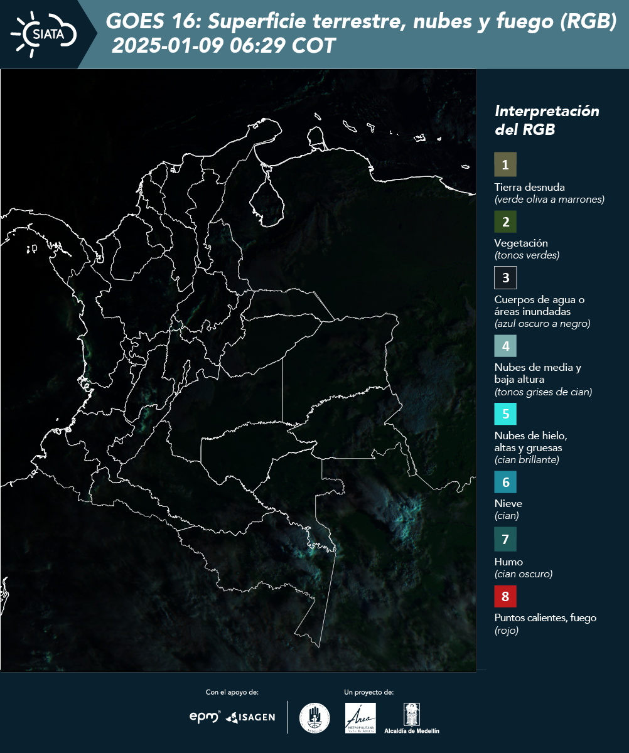Click the Puntos calientes, fuego label
Screen dimensions: 629x753
[546, 618]
